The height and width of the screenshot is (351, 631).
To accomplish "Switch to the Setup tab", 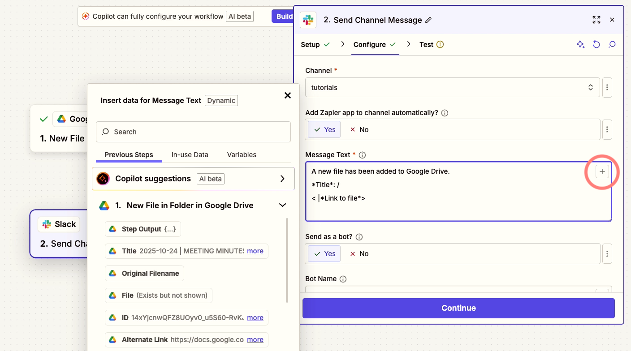I will [315, 44].
